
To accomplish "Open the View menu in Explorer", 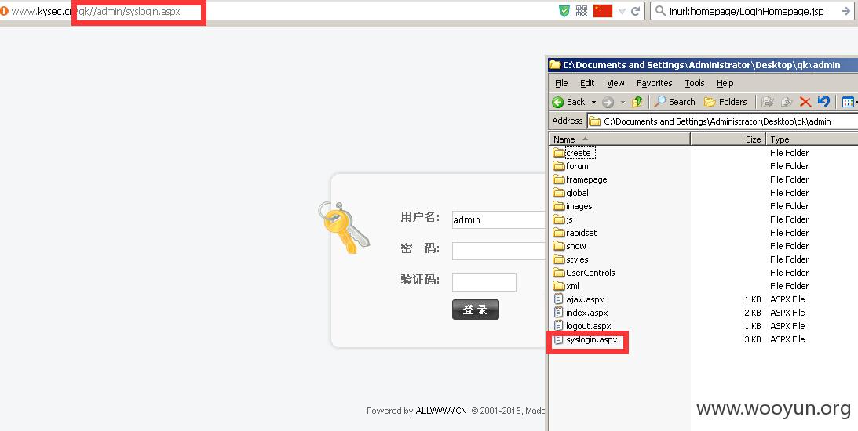I will click(615, 83).
